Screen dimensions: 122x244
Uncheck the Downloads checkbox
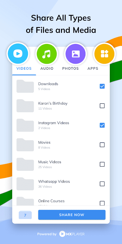coord(102,86)
